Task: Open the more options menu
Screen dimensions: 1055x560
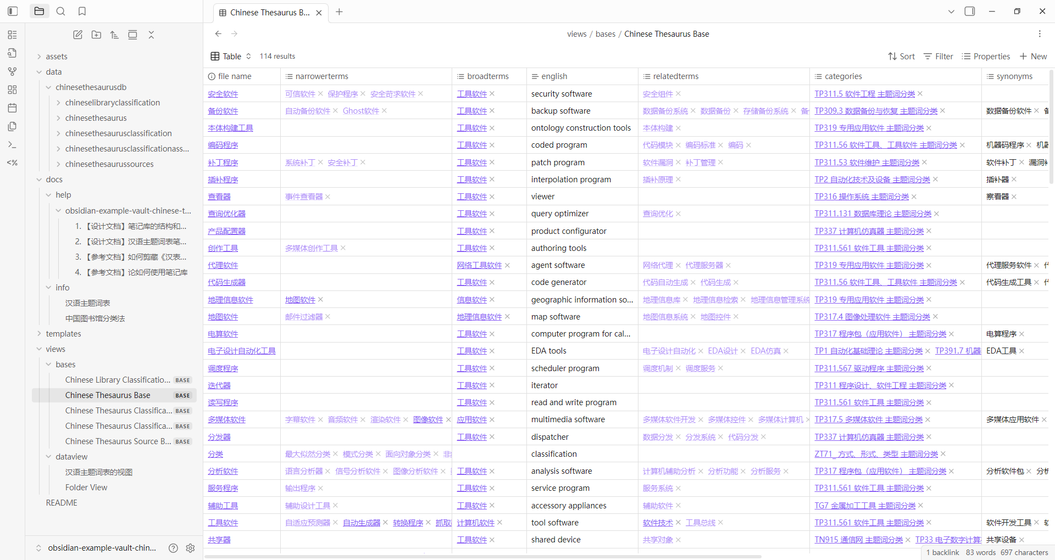Action: 1040,34
